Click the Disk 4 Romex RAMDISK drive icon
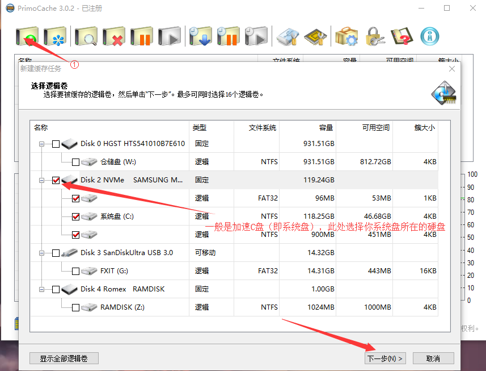The height and width of the screenshot is (371, 486). 69,289
